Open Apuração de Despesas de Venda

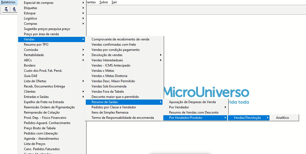pyautogui.click(x=195, y=102)
